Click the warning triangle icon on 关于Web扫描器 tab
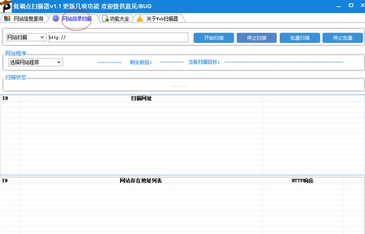The image size is (365, 234). (140, 19)
